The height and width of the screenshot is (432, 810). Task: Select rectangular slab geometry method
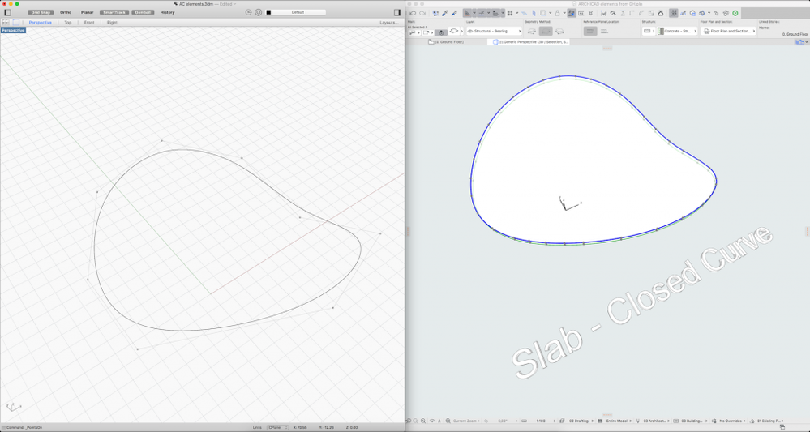[x=546, y=32]
